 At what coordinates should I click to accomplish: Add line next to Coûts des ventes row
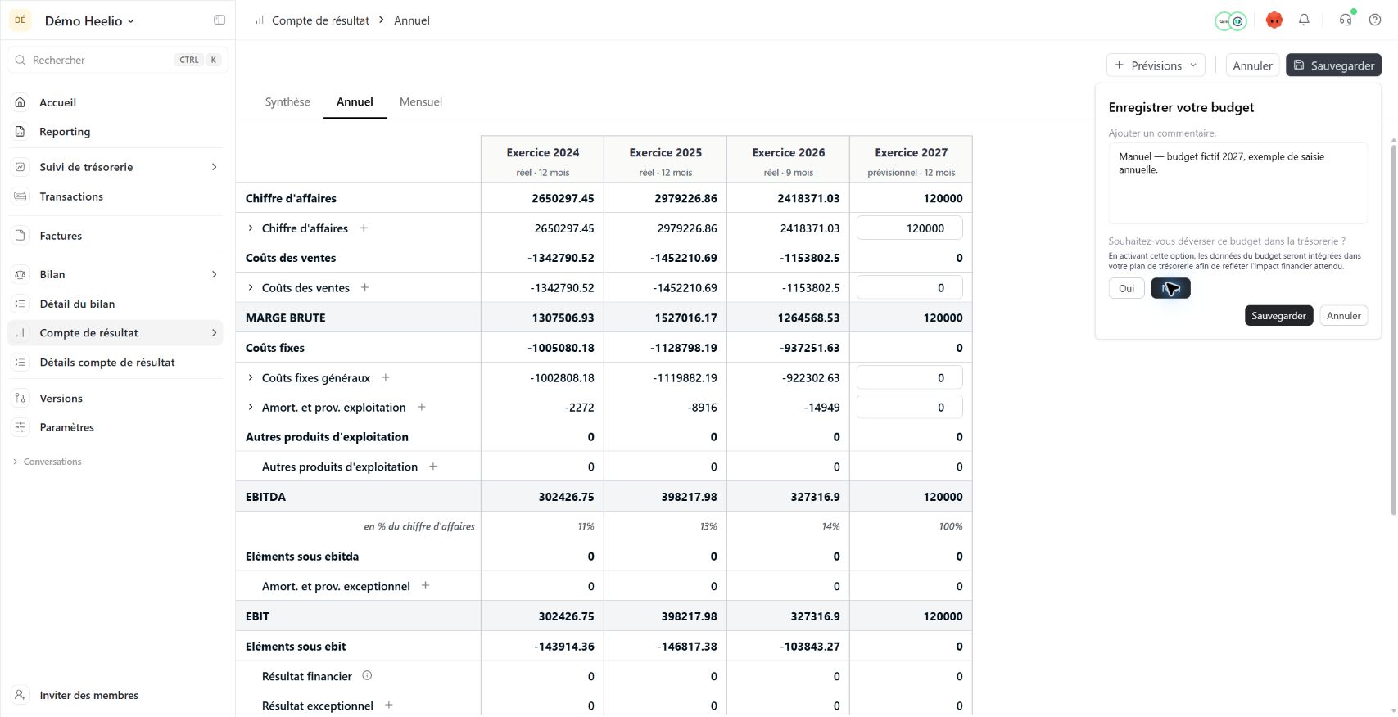365,287
